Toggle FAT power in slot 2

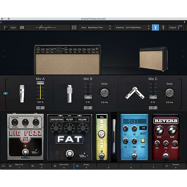(x=33, y=166)
